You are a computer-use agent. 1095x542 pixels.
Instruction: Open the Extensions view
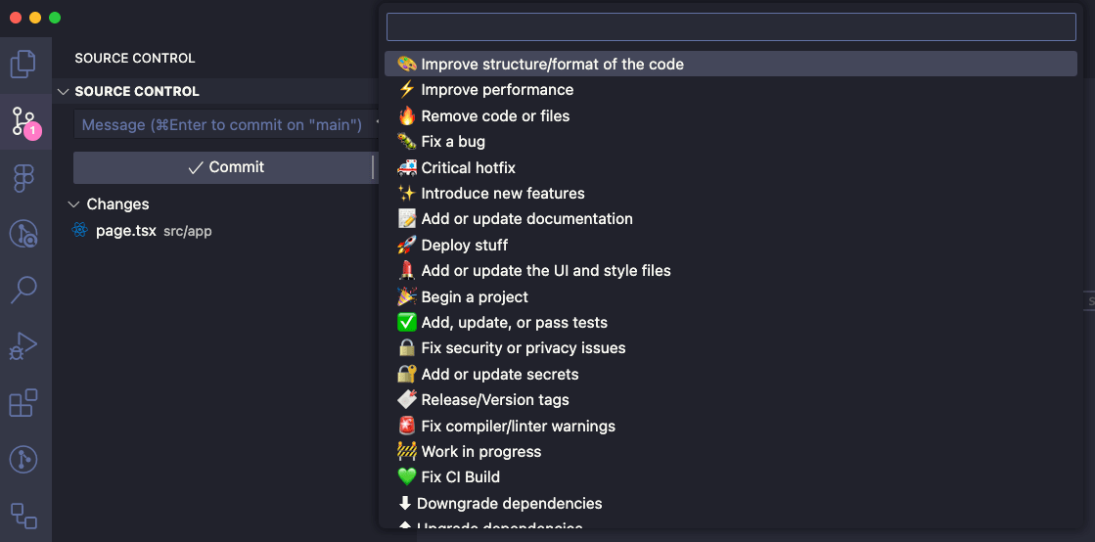tap(23, 402)
